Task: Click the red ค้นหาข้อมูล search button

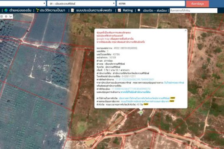Action: point(197,4)
